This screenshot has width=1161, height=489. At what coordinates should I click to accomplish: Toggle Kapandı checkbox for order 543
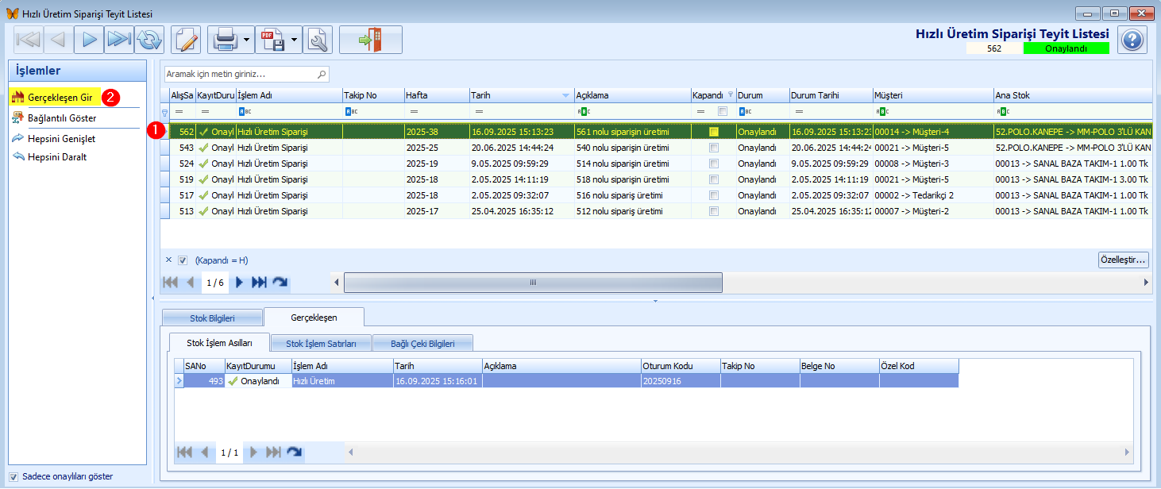pyautogui.click(x=714, y=148)
